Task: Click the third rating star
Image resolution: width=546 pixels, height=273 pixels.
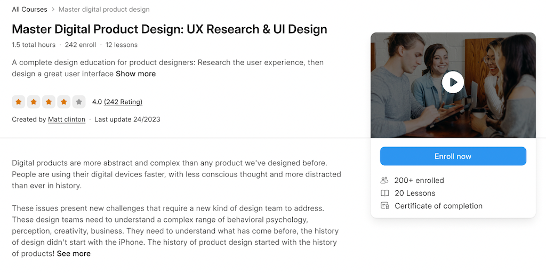Action: point(49,101)
